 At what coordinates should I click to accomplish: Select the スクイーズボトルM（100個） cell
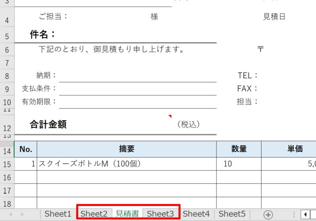(x=127, y=164)
